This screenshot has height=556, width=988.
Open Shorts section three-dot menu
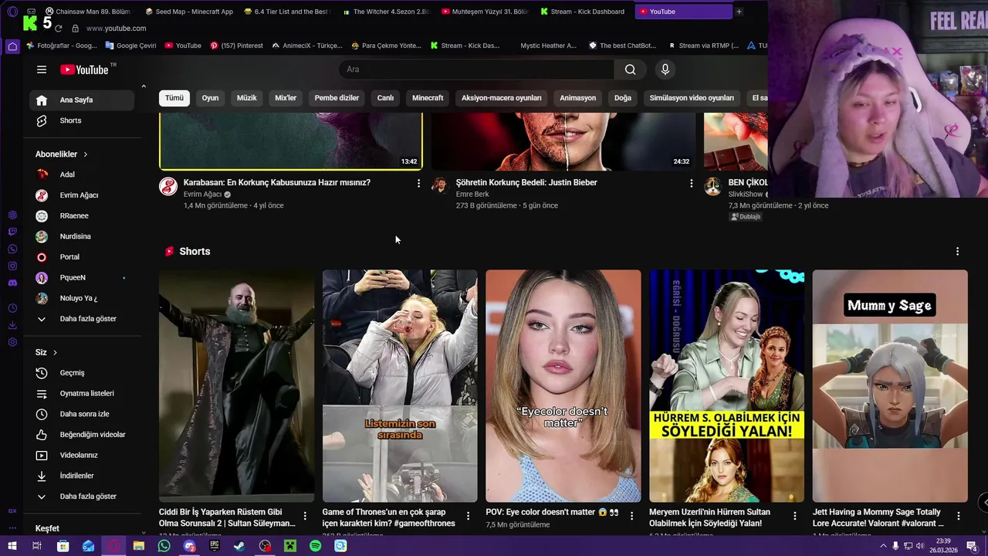click(x=957, y=252)
